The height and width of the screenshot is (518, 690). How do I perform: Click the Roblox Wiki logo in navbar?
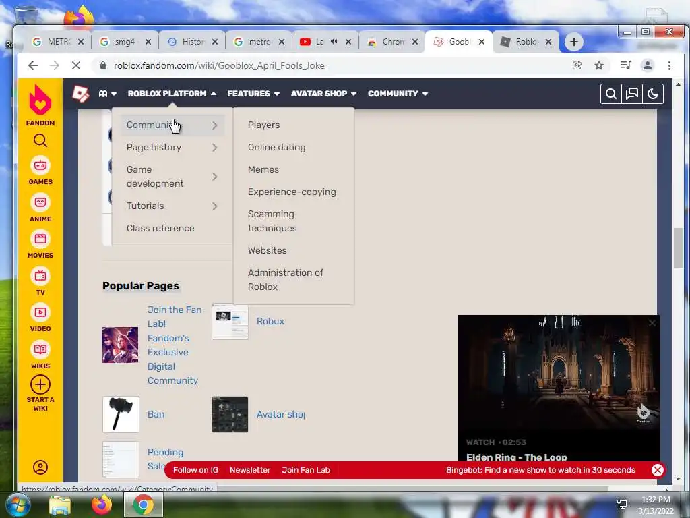(81, 93)
